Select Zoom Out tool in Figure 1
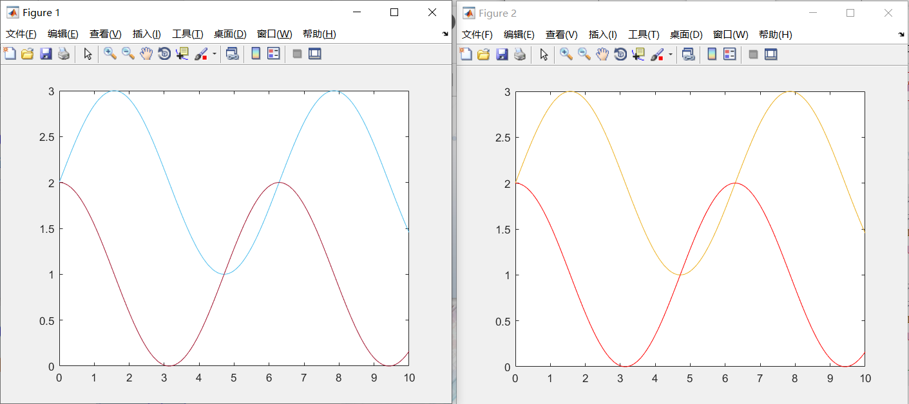The image size is (909, 404). pos(128,54)
